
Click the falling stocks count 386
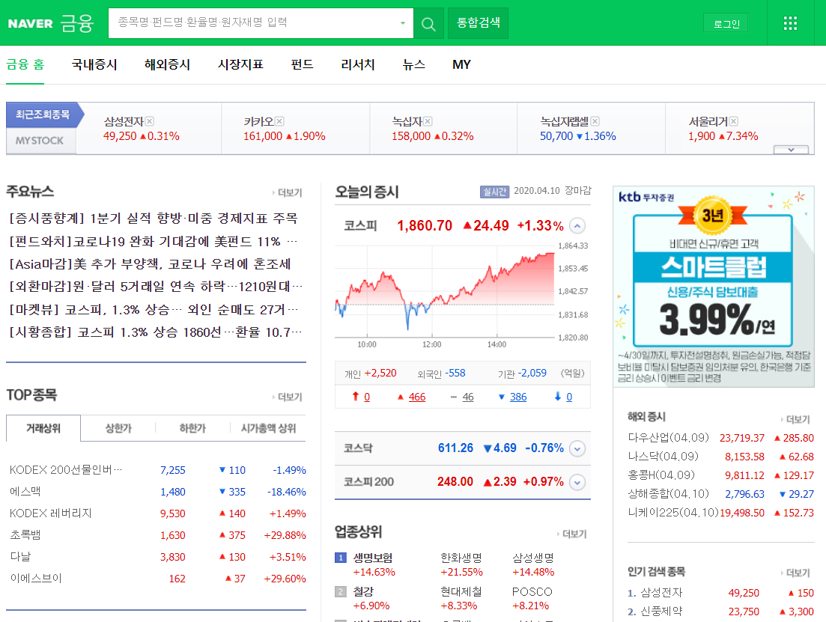click(517, 397)
